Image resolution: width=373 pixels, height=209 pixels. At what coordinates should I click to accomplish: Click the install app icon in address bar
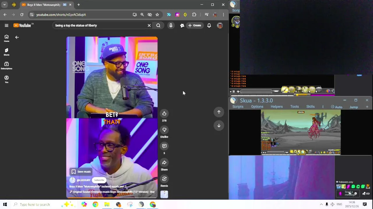pos(135,15)
